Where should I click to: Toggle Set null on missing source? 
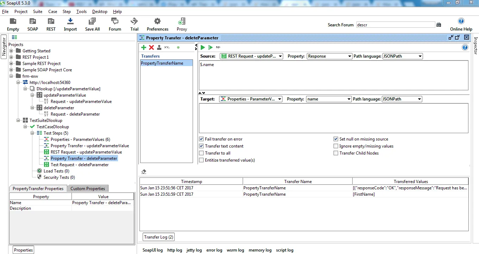(336, 139)
